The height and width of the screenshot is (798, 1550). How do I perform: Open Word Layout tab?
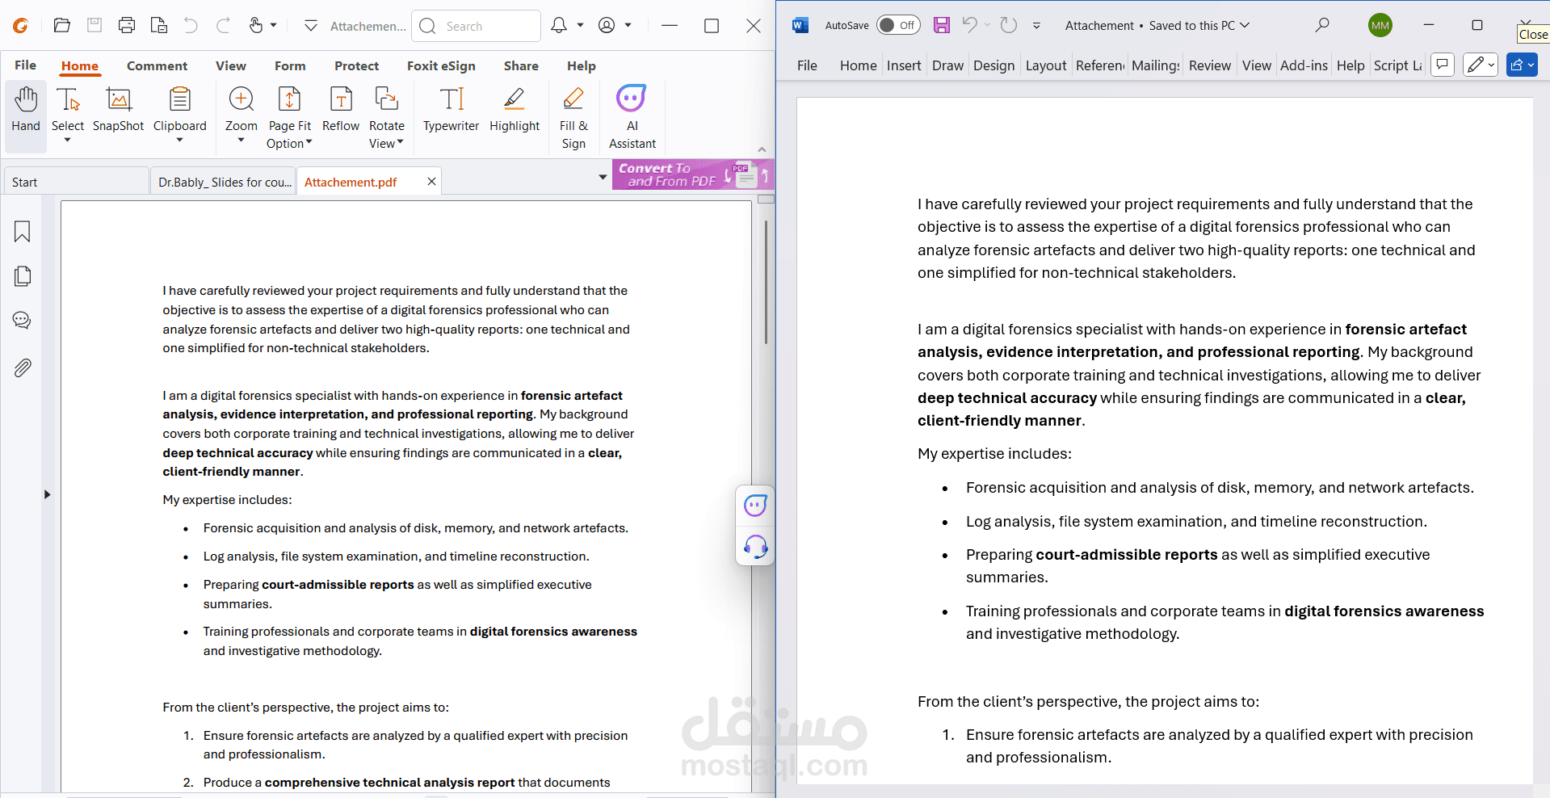[x=1046, y=65]
